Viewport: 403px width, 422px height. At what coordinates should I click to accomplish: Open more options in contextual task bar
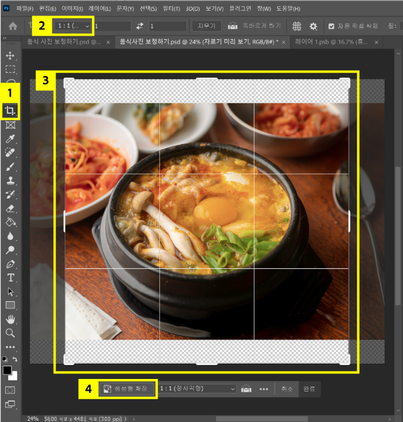[x=264, y=389]
